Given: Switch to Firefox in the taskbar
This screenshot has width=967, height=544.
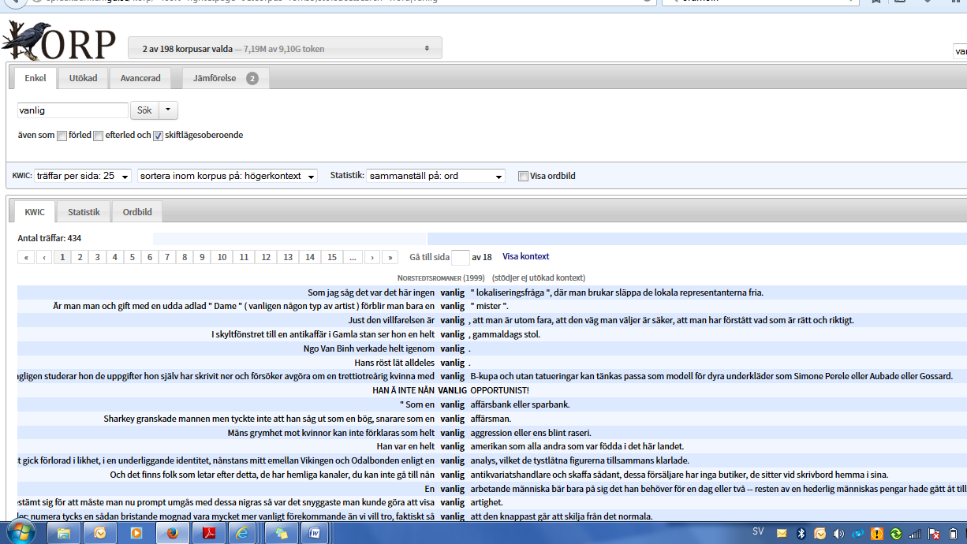Looking at the screenshot, I should 173,533.
